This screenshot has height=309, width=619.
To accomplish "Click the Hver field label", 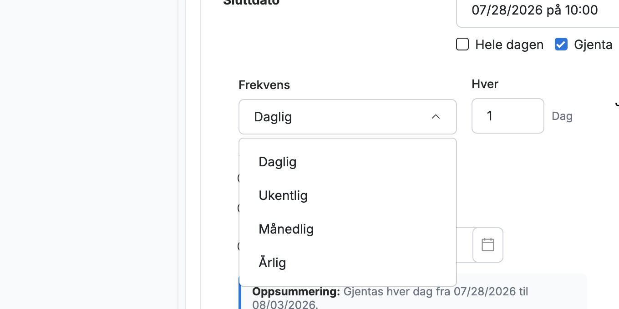I will point(485,84).
